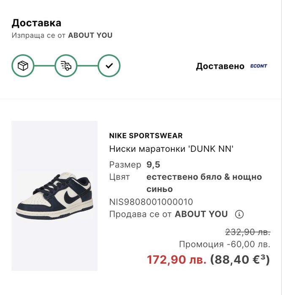Open seller info icon beside ABOUT YOU
Screen dimensions: 282x295
point(239,214)
